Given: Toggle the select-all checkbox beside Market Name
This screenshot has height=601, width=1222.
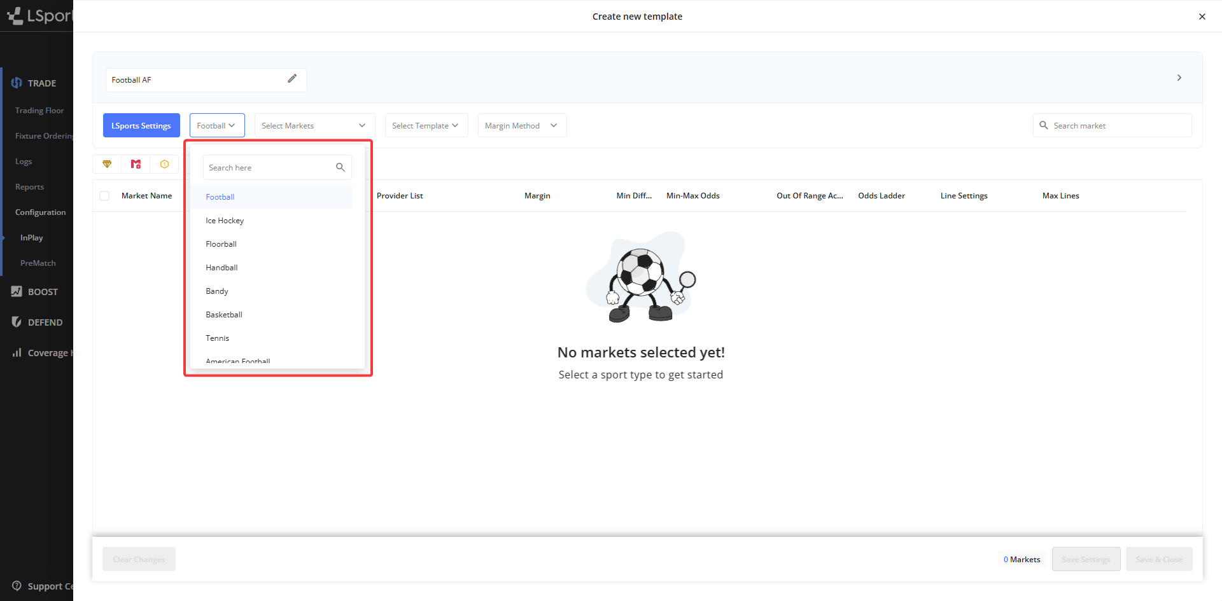Looking at the screenshot, I should 104,196.
